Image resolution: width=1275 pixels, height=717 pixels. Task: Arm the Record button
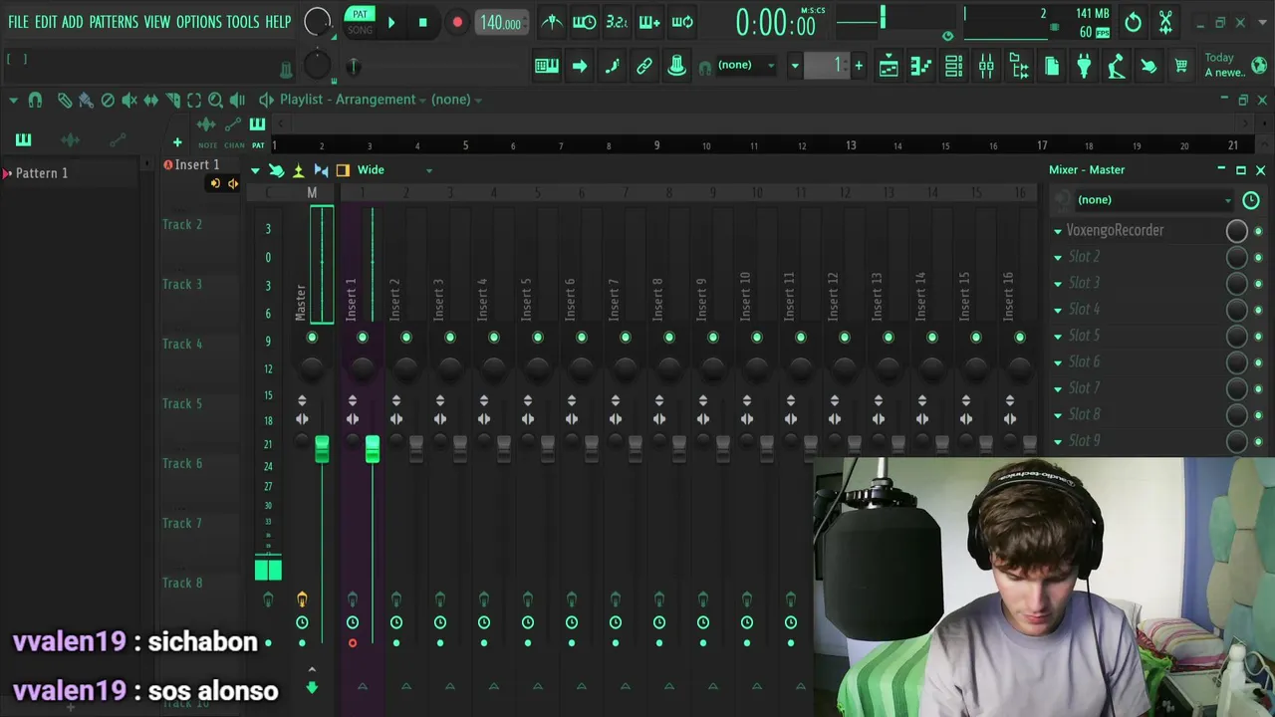click(x=456, y=22)
